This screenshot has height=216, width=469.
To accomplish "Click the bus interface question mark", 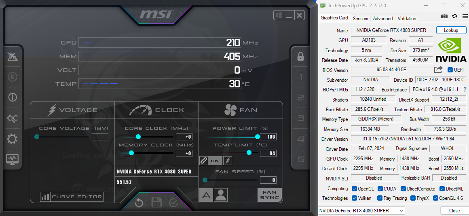I will point(465,89).
